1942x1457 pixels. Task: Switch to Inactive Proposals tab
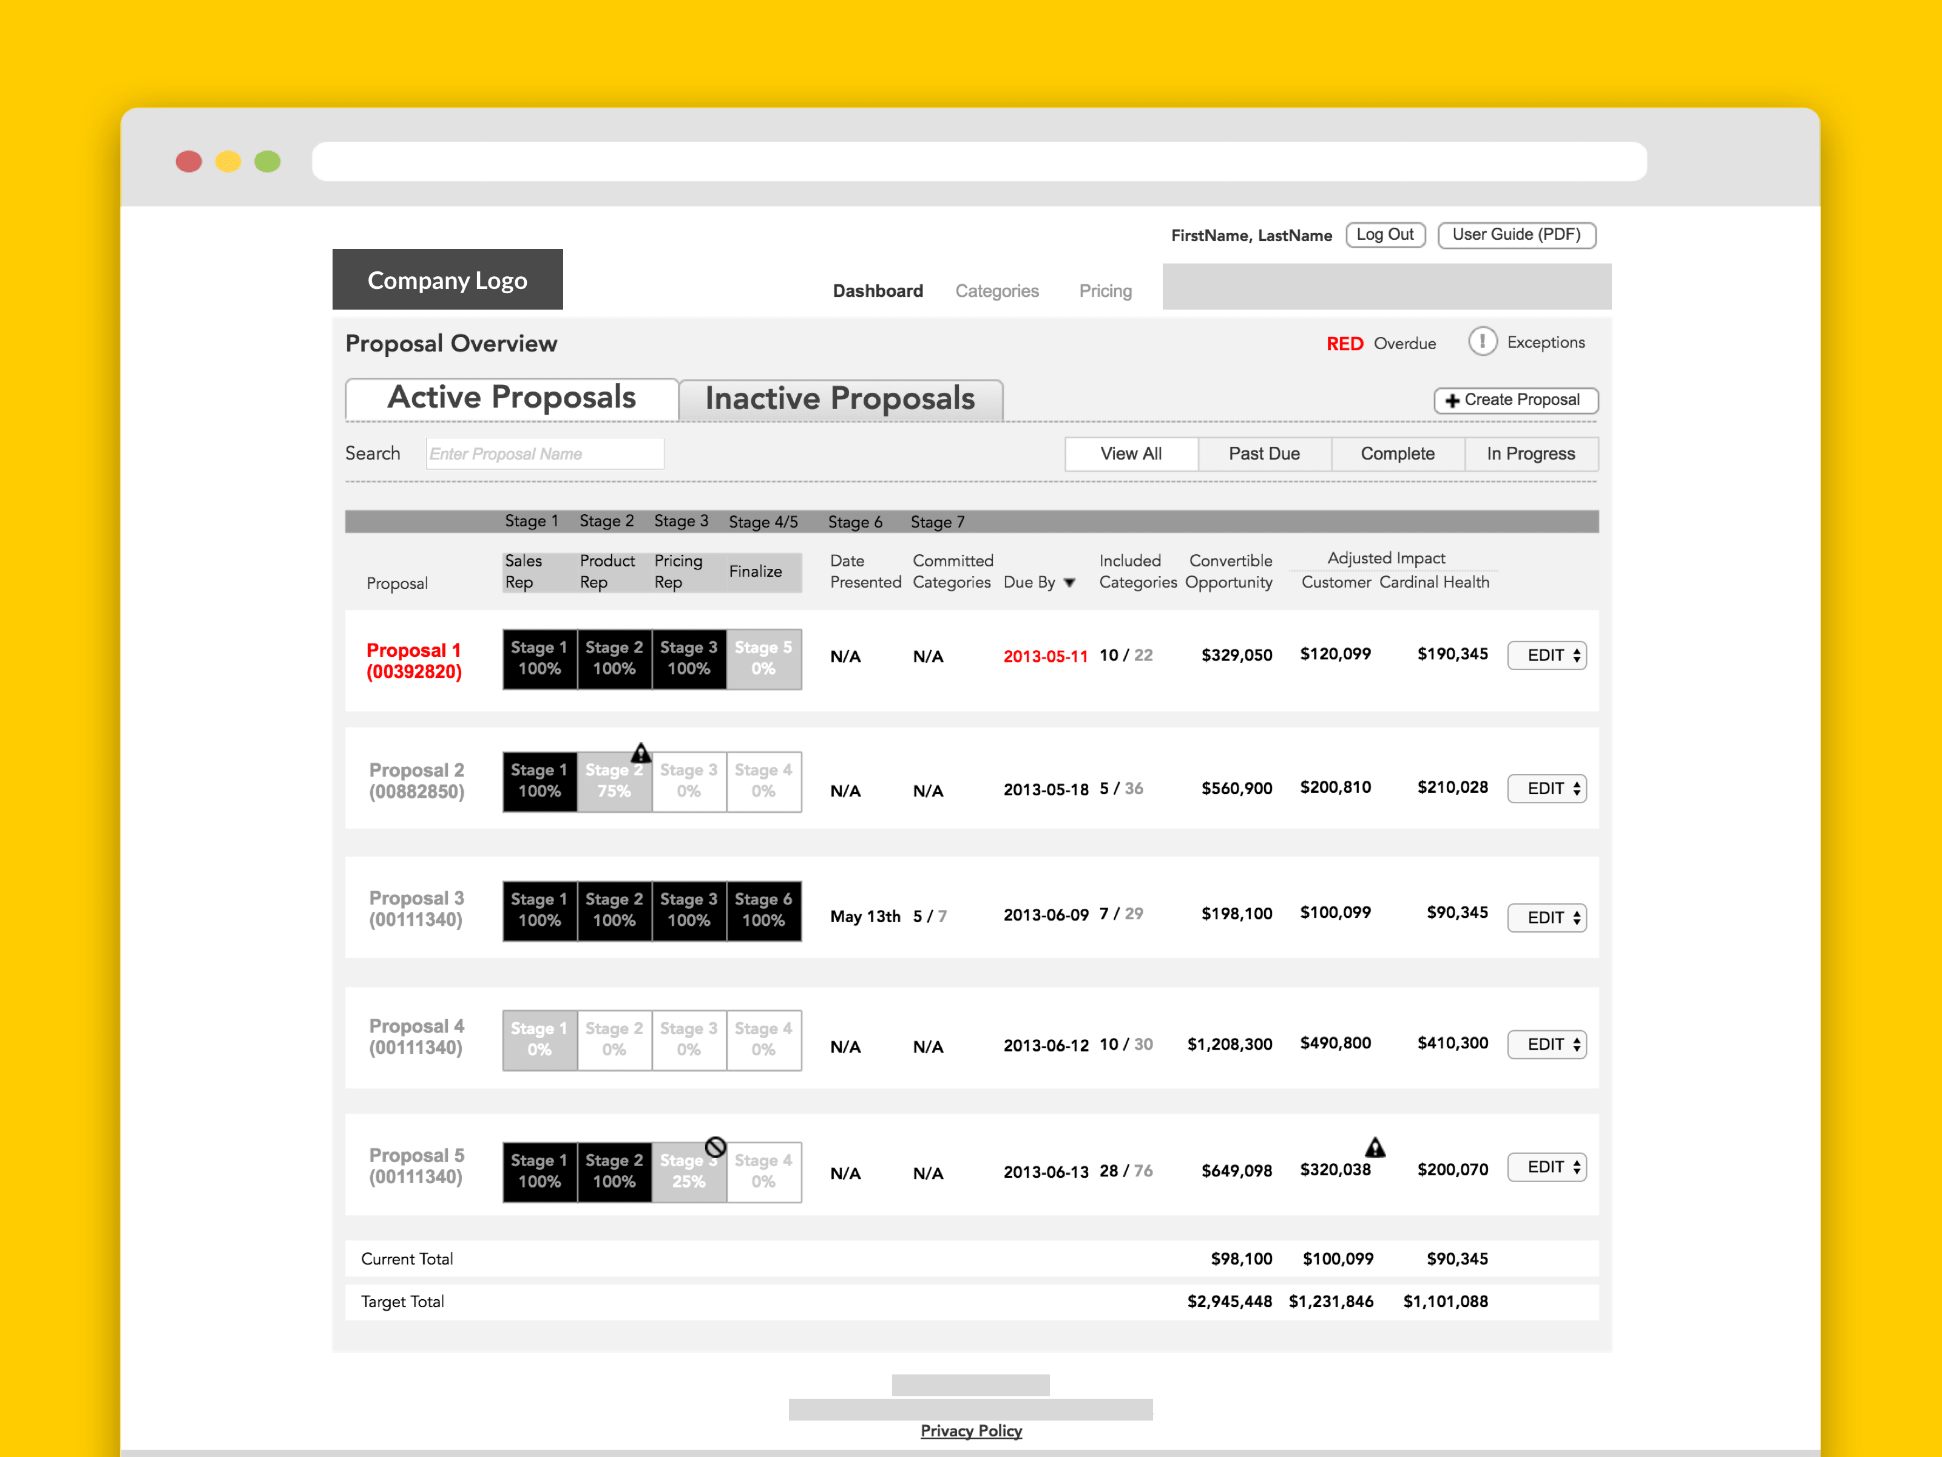839,399
